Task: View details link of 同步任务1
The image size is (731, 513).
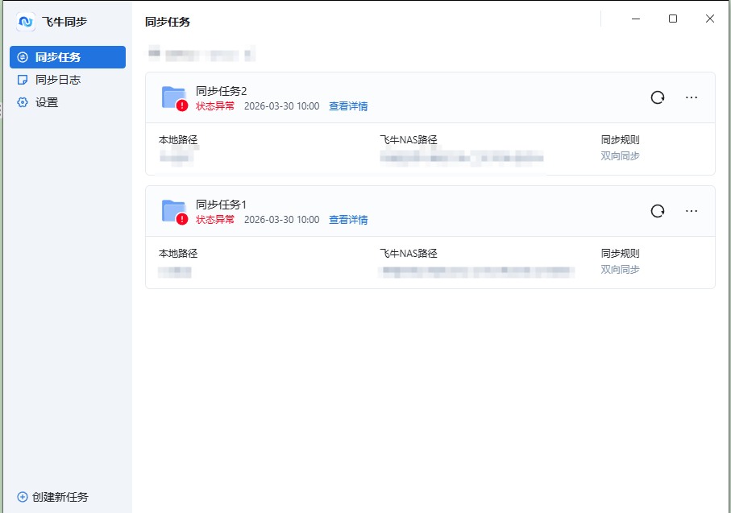Action: click(x=348, y=220)
